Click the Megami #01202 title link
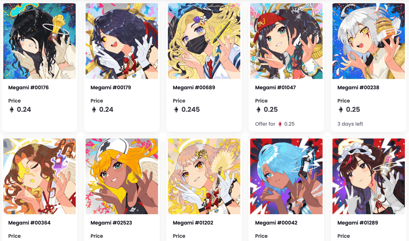The width and height of the screenshot is (409, 241). click(194, 223)
